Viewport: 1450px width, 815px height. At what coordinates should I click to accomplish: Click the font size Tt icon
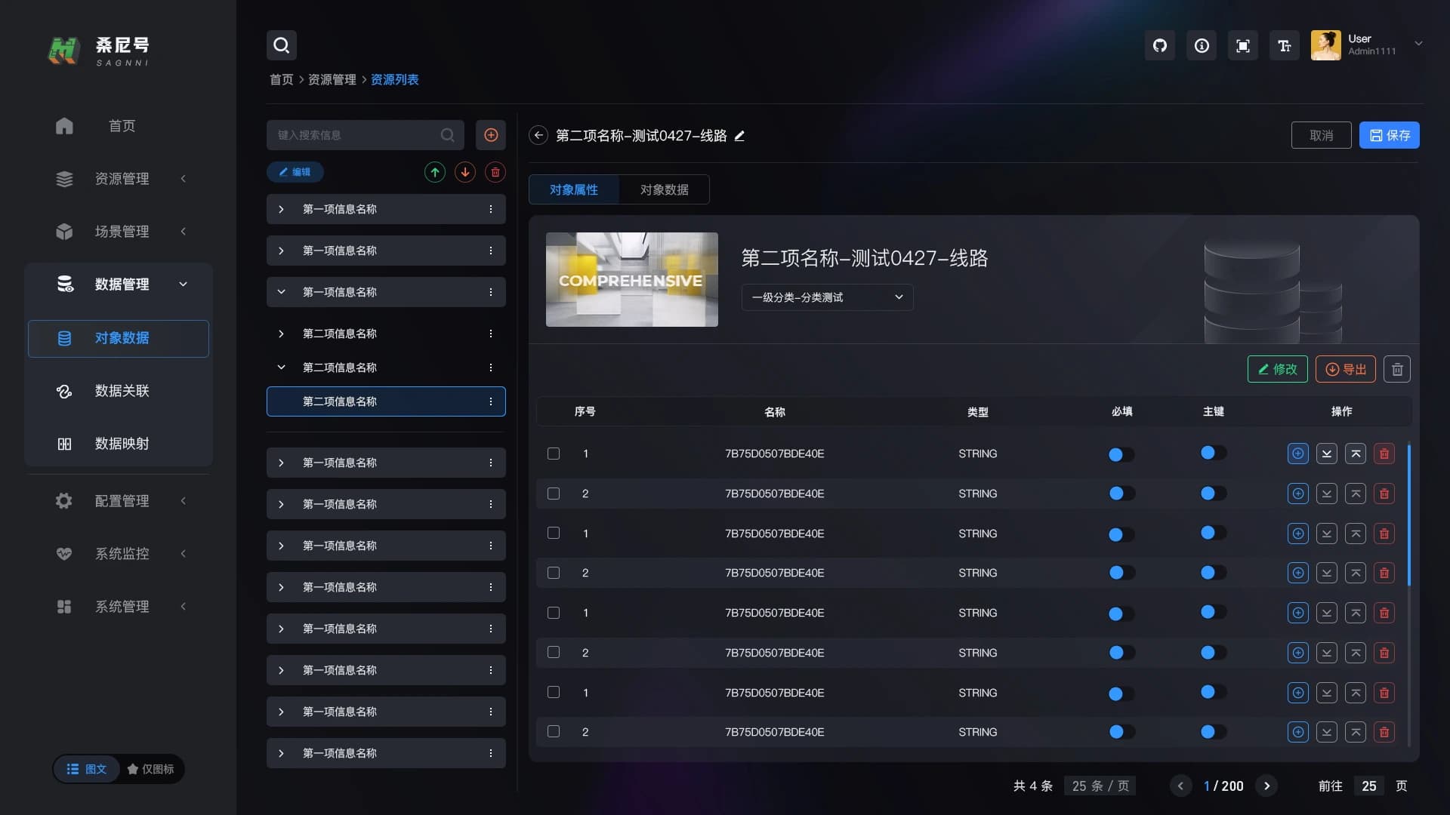click(1285, 46)
